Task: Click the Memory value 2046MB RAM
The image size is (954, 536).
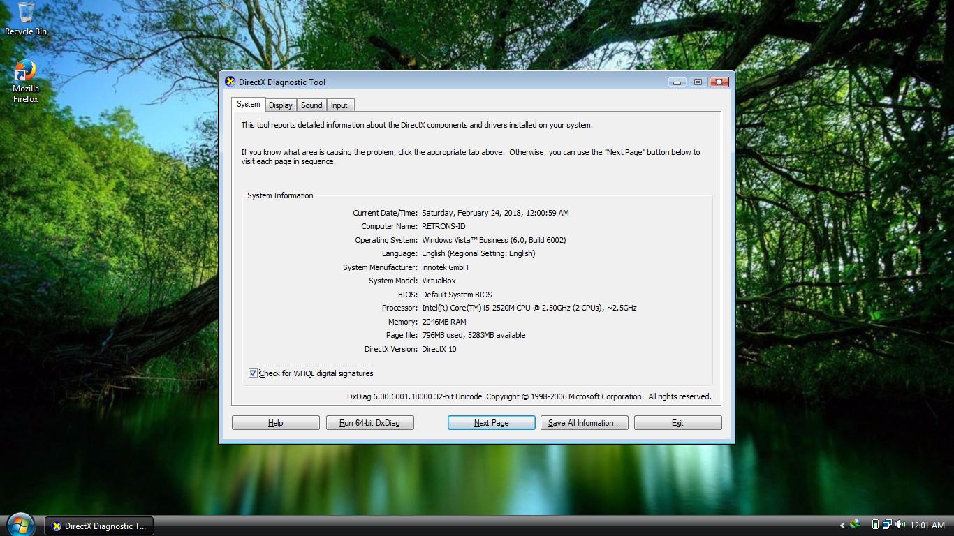Action: click(x=444, y=322)
